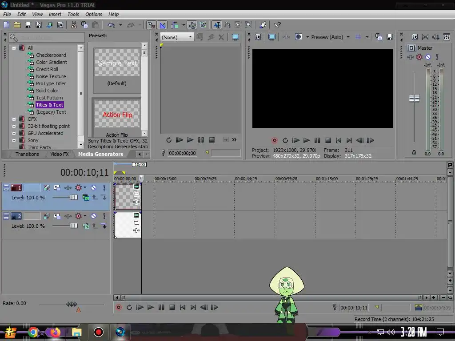Open the Tools menu
455x341 pixels.
tap(73, 14)
